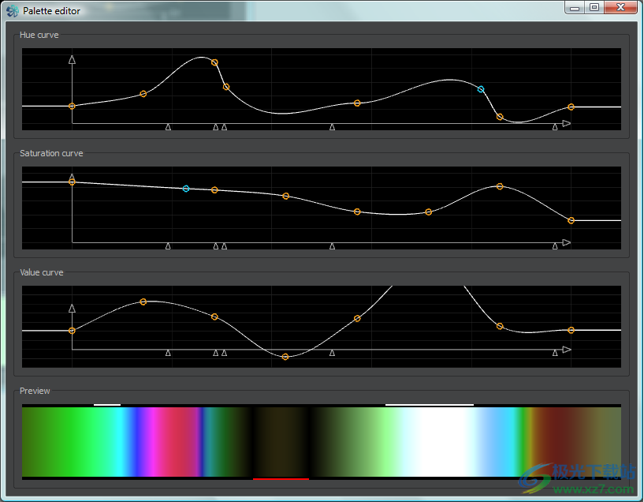Click the rightmost triangle marker on the Value curve axis
The width and height of the screenshot is (644, 502).
(x=555, y=353)
